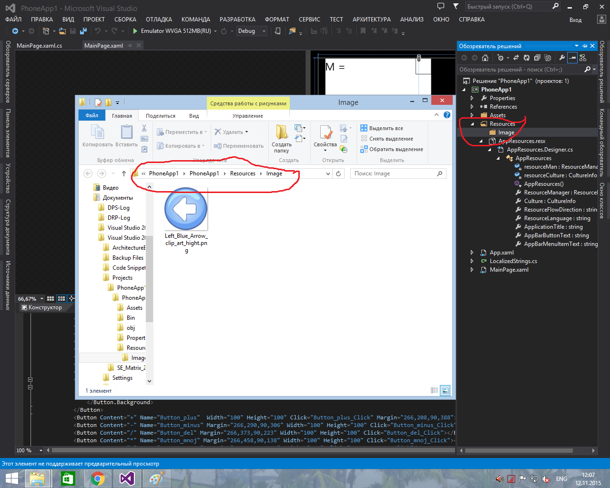Click the Find in Files toolbar icon
Viewport: 610px width, 488px height.
[x=292, y=31]
